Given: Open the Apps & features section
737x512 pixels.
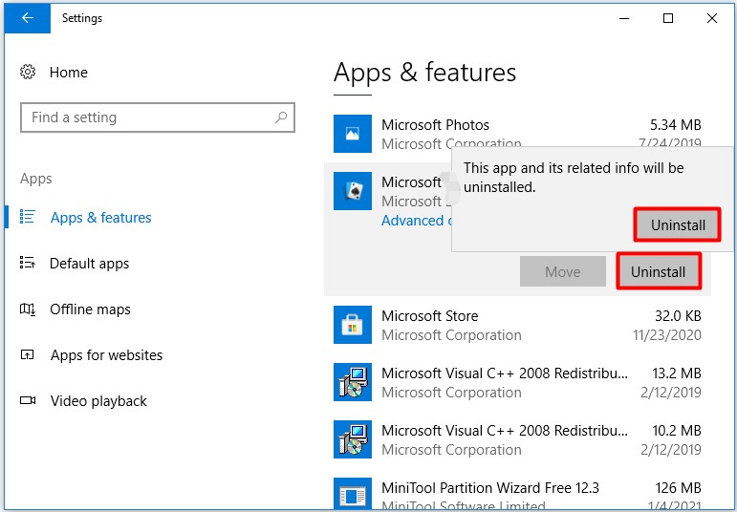Looking at the screenshot, I should pyautogui.click(x=100, y=218).
